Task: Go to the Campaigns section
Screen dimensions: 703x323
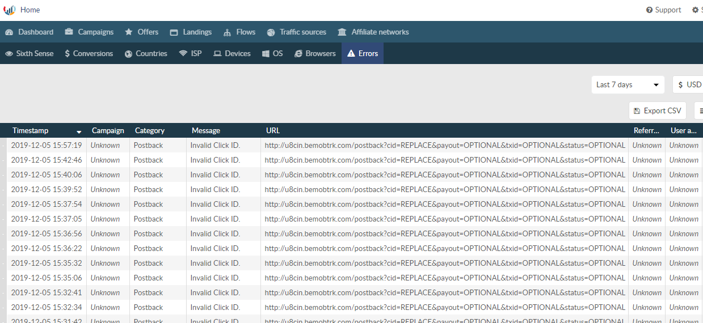Action: point(89,32)
